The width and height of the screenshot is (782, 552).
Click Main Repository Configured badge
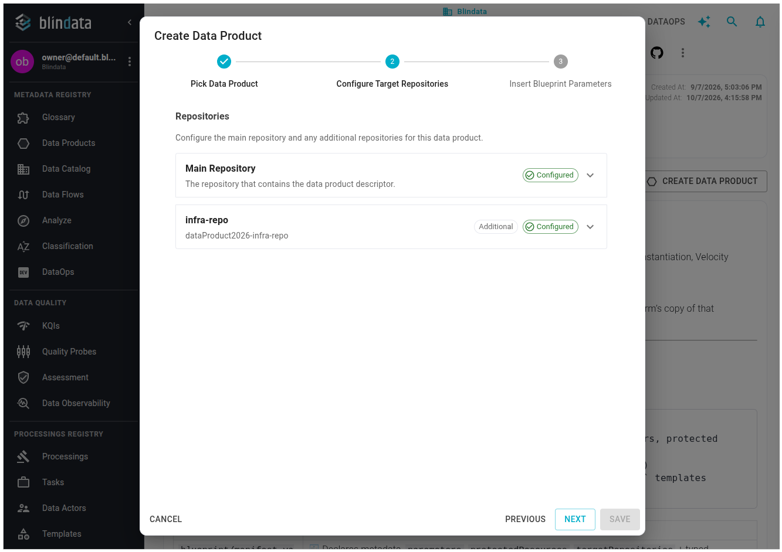pos(550,175)
